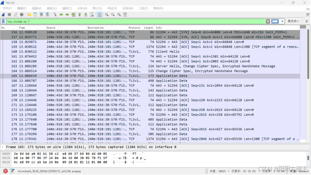This screenshot has width=311, height=175.
Task: Open the 统计(S) menu
Action: tap(97, 8)
